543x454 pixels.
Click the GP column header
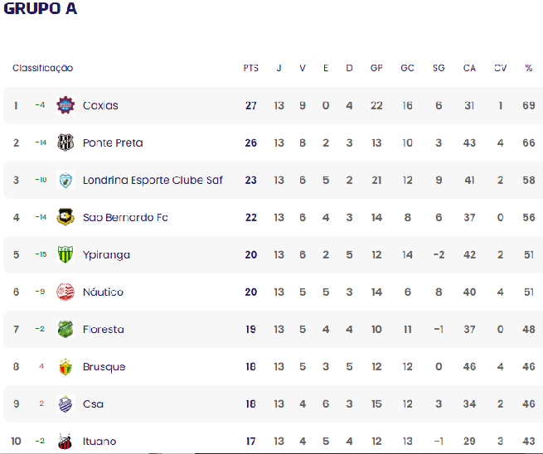point(376,68)
